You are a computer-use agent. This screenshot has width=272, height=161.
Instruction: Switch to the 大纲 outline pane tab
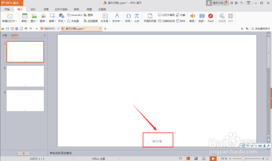[x=5, y=35]
